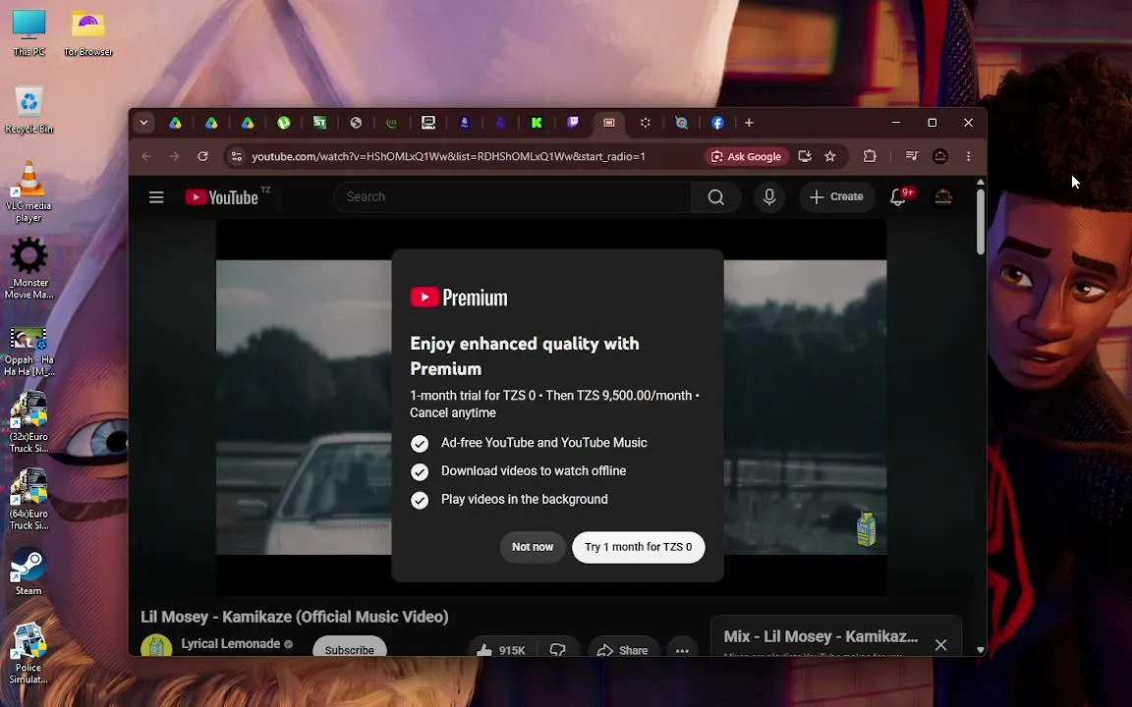1132x707 pixels.
Task: Open a new Chrome tab
Action: 749,123
